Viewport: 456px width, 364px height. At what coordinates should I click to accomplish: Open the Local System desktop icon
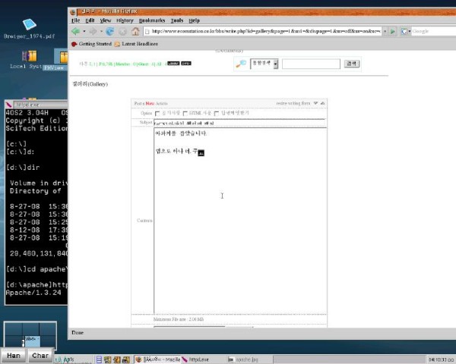click(x=29, y=58)
